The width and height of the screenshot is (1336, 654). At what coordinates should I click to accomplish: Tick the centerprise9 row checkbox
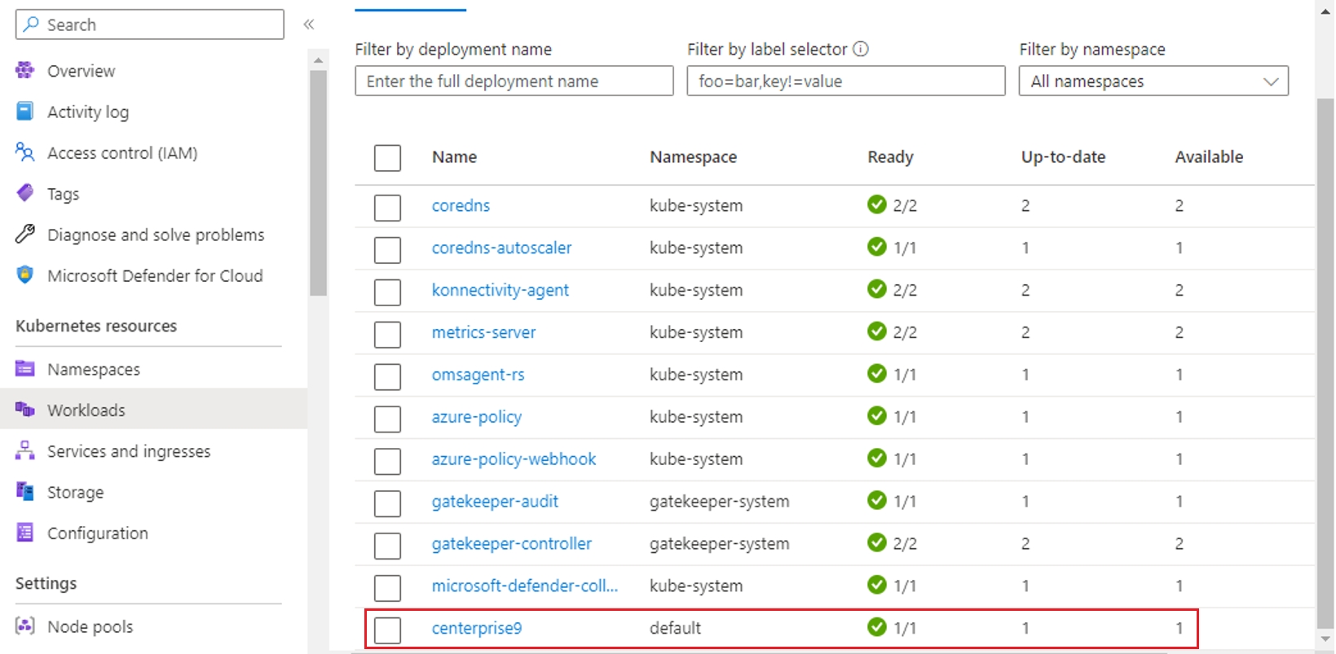coord(387,630)
